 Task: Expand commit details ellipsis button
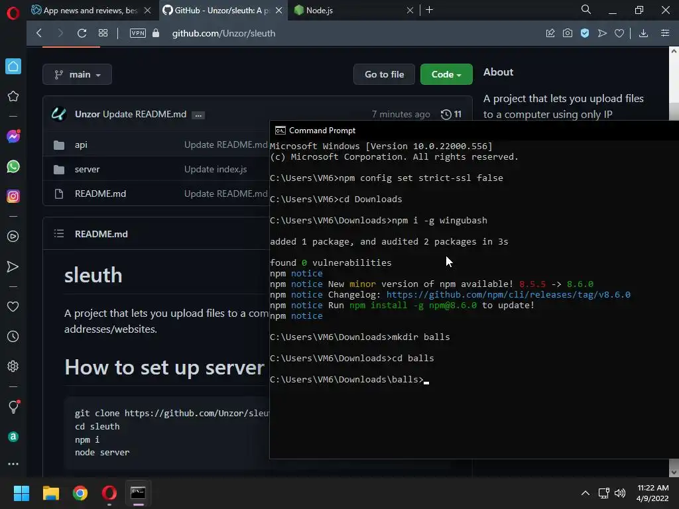(x=198, y=115)
